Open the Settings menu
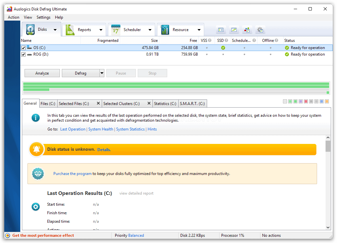Image resolution: width=337 pixels, height=243 pixels. pyautogui.click(x=44, y=17)
